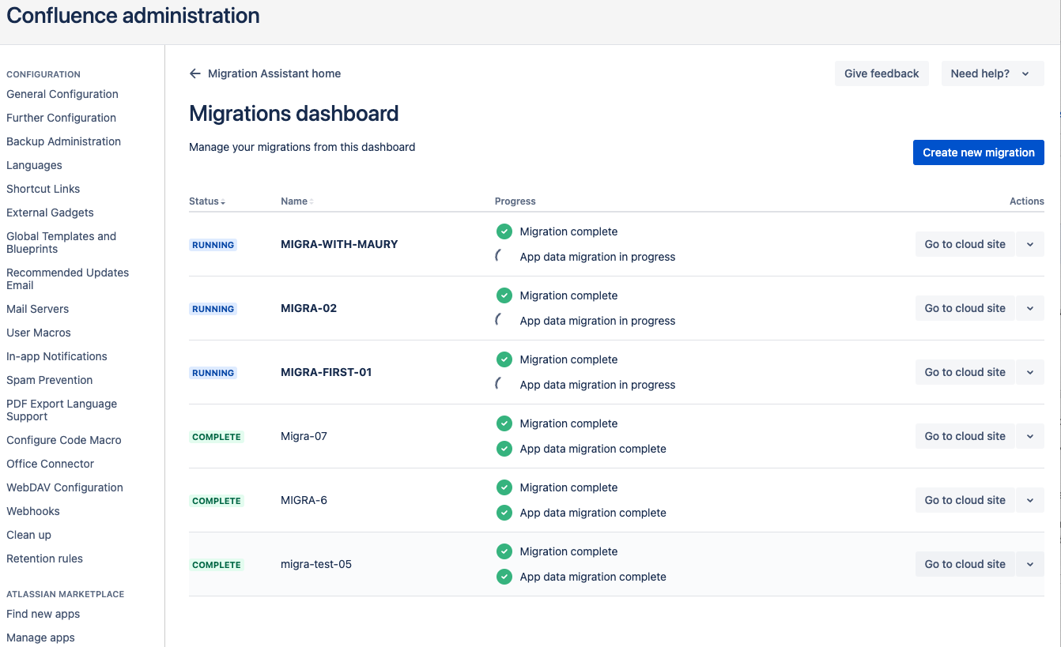Go to Manage apps in sidebar
The width and height of the screenshot is (1061, 647).
40,638
